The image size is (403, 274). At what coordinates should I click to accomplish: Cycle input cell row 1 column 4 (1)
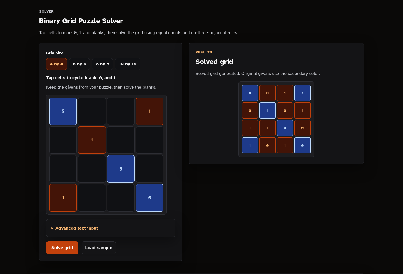[x=150, y=111]
